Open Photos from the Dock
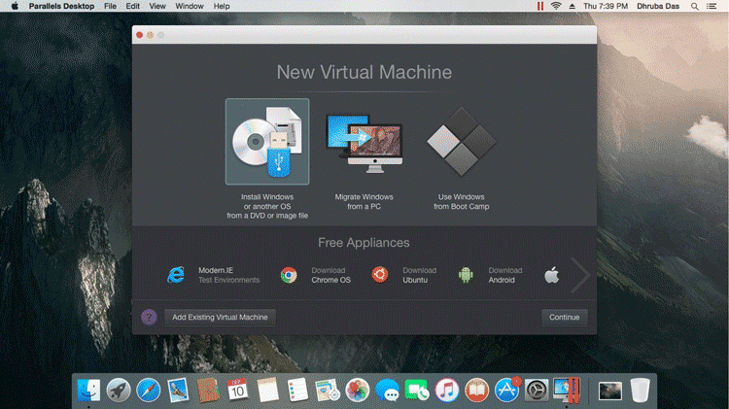Screen dimensions: 729x409 click(x=357, y=390)
